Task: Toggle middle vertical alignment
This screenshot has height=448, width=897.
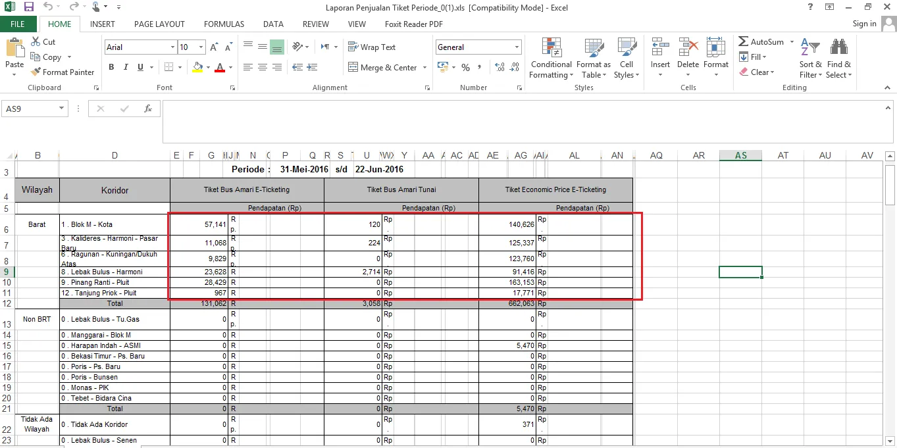Action: (263, 47)
